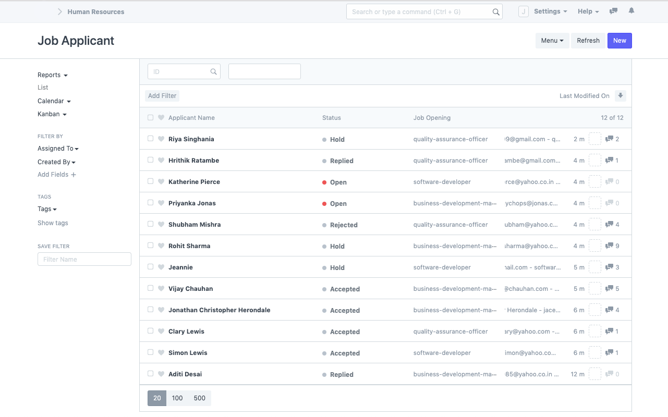Viewport: 668px width, 417px height.
Task: Open the Assigned To filter dropdown
Action: click(x=58, y=149)
